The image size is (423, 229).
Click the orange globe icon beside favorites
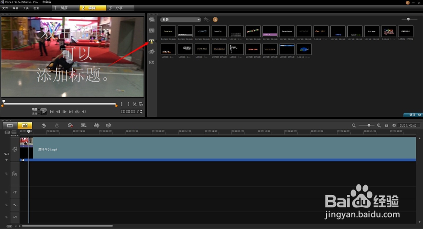click(215, 19)
